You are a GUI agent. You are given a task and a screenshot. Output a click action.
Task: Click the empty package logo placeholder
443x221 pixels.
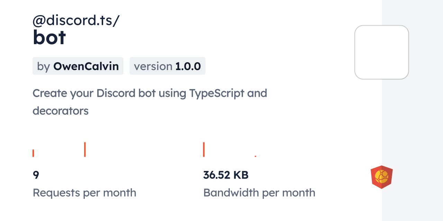point(381,52)
